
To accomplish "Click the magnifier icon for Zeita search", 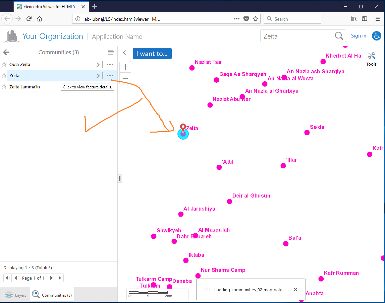I will 339,36.
